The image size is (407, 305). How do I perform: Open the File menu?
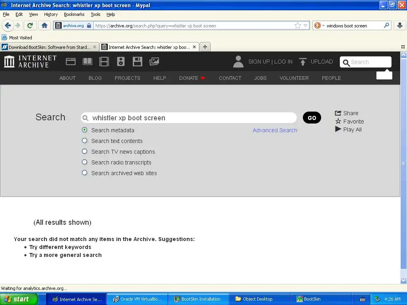click(x=6, y=14)
